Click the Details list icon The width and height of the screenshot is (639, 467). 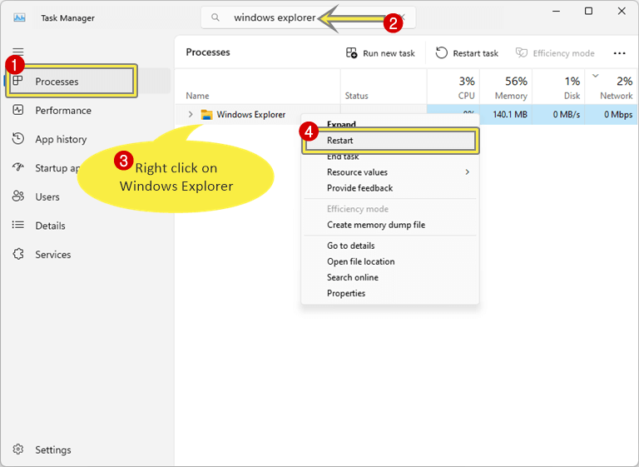[18, 225]
